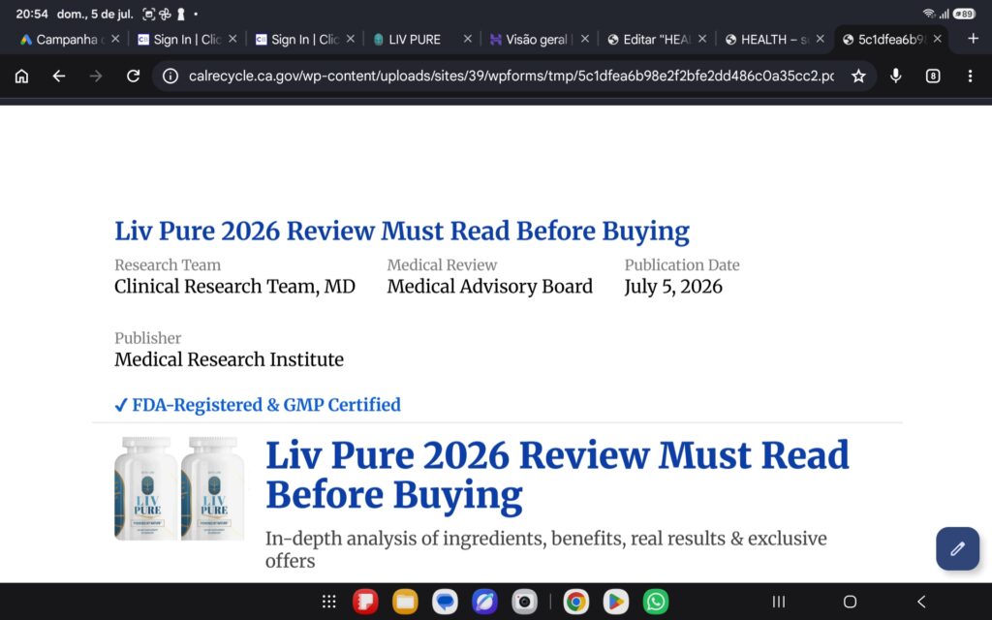Open Chrome from the taskbar
The width and height of the screenshot is (992, 620).
pyautogui.click(x=575, y=602)
